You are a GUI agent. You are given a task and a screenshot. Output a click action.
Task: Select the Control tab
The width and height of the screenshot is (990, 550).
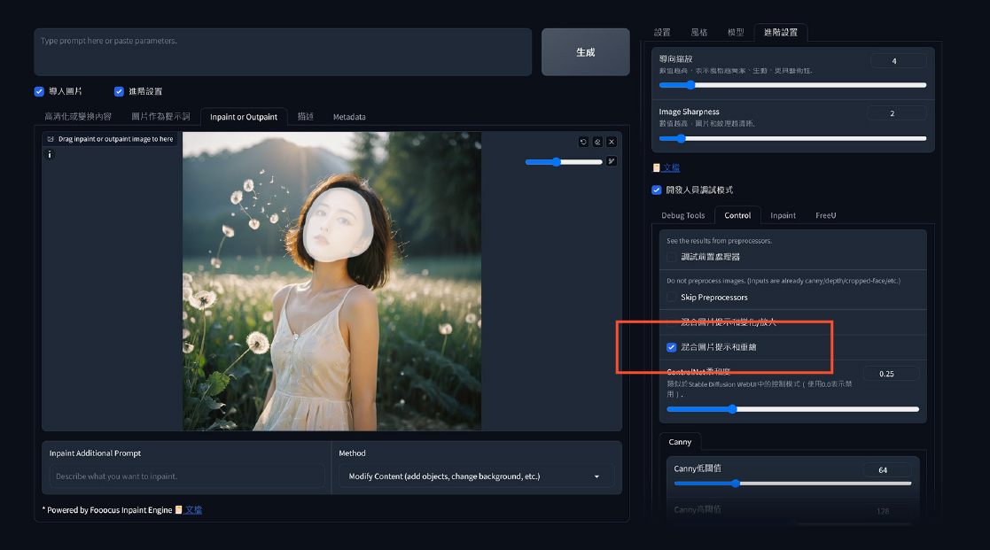pyautogui.click(x=737, y=216)
